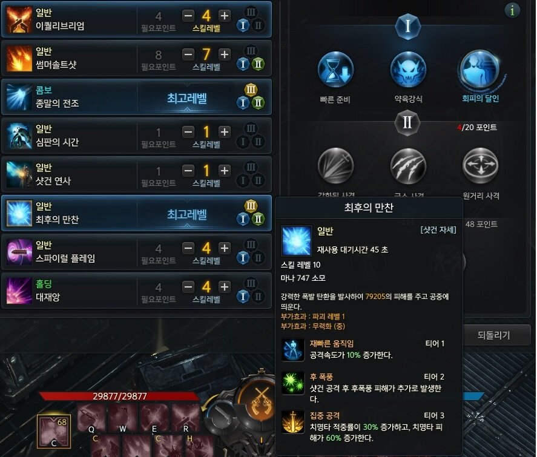This screenshot has width=537, height=457.
Task: Click the 이퀄리브리엄 skill icon
Action: coord(19,19)
